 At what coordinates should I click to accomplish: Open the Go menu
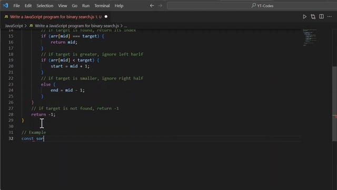click(75, 6)
